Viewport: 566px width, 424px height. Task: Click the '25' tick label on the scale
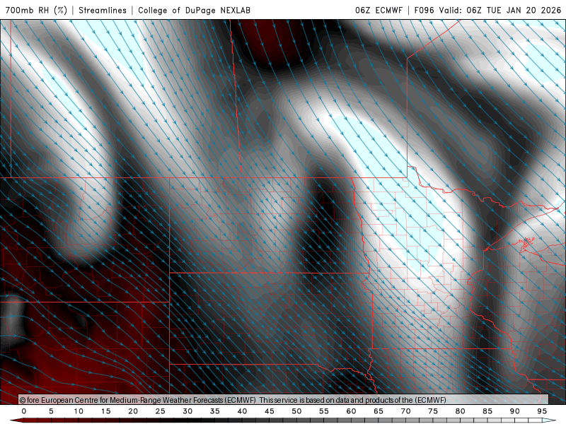161,411
